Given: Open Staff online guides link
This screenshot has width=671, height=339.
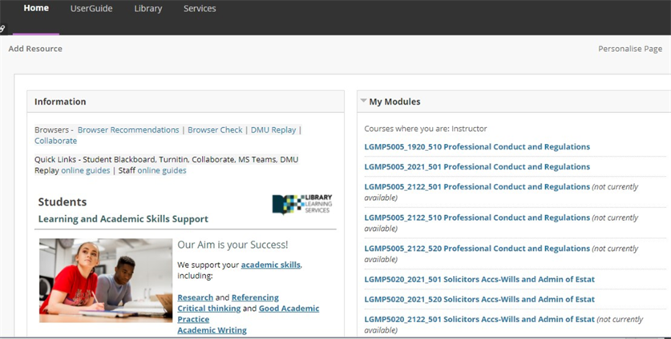Looking at the screenshot, I should pyautogui.click(x=162, y=170).
